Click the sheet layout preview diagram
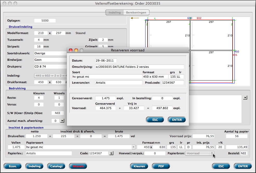The width and height of the screenshot is (256, 173). pyautogui.click(x=190, y=51)
